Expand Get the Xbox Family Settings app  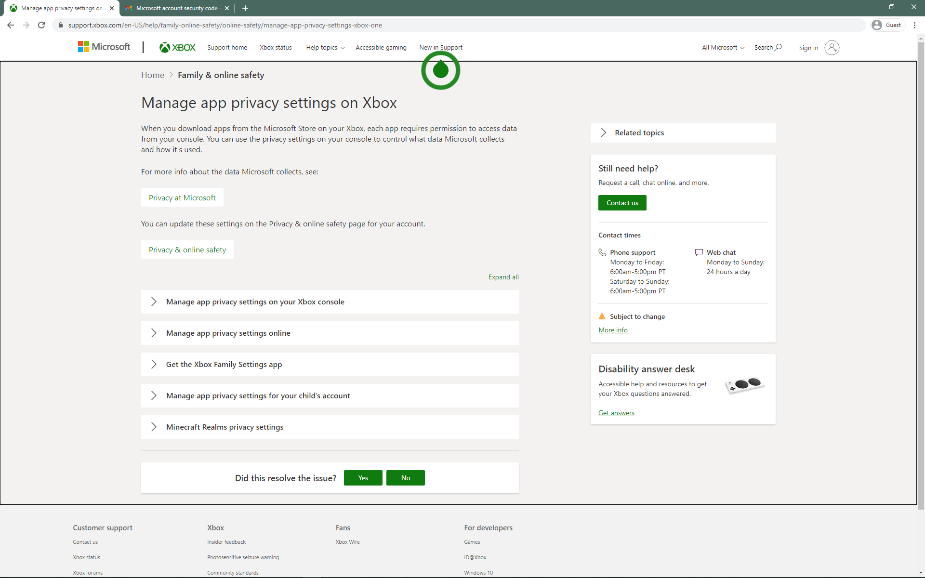tap(154, 364)
